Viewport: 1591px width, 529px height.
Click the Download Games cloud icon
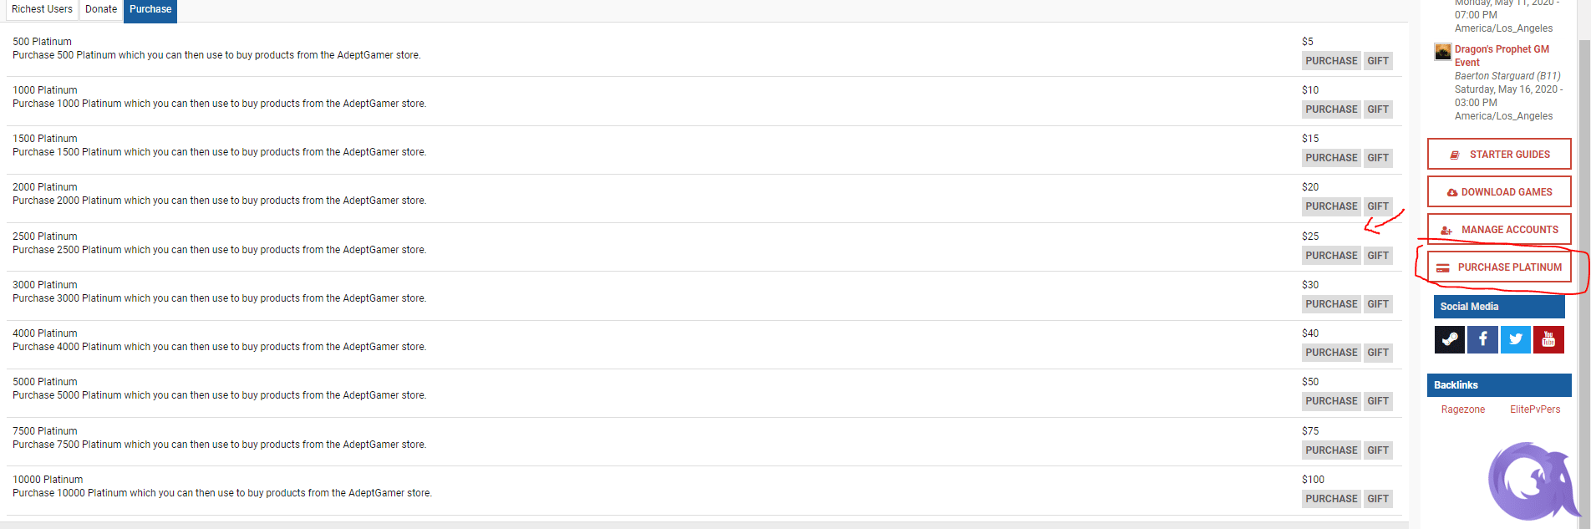pyautogui.click(x=1452, y=192)
